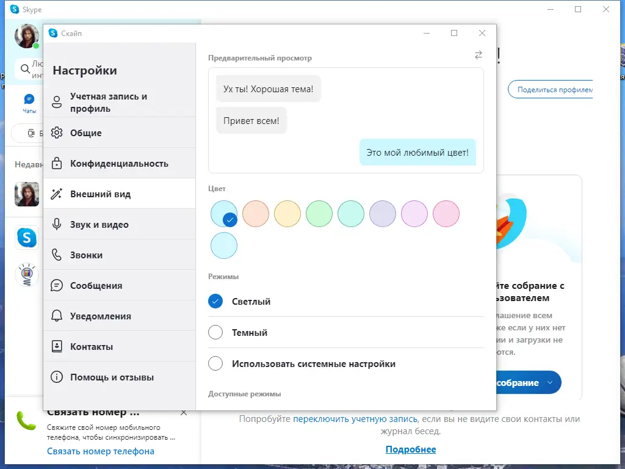Click the 'переключить учетную запись' link
The width and height of the screenshot is (625, 469).
[x=355, y=419]
